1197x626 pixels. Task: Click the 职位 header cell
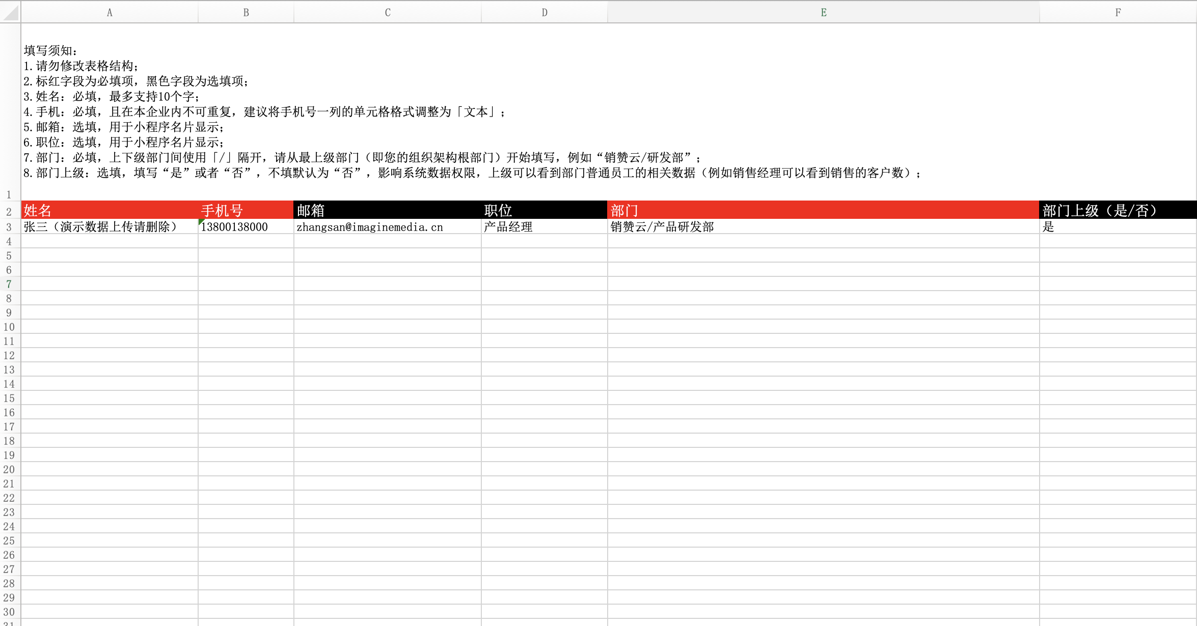pyautogui.click(x=545, y=210)
